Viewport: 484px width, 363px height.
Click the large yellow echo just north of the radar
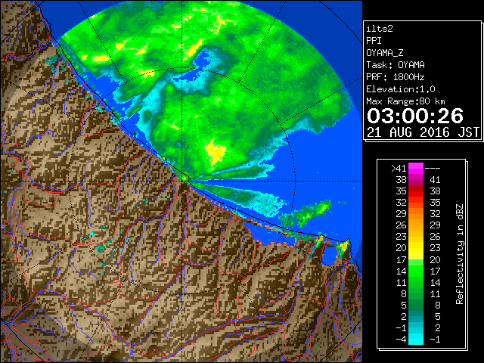[x=216, y=151]
